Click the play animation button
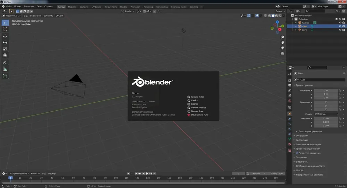 (147, 174)
